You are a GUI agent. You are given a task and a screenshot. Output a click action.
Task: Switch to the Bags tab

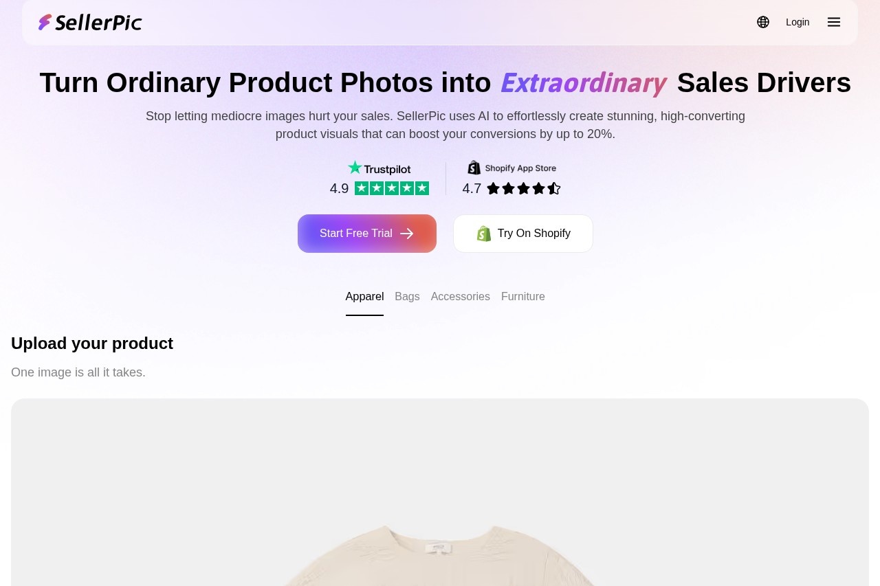click(407, 297)
